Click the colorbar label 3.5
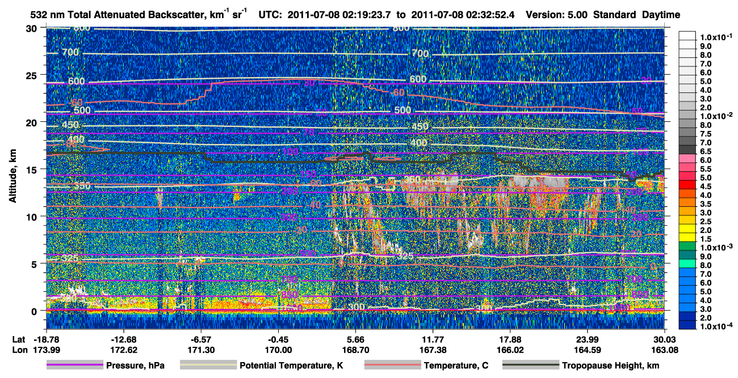Screen dimensions: 738x378 tap(705, 204)
